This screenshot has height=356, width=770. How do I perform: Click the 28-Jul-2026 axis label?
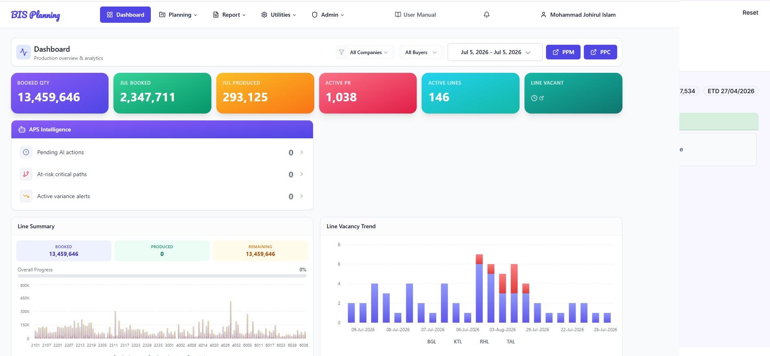(x=605, y=330)
